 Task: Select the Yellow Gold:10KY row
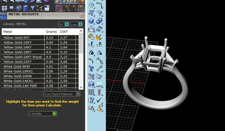tap(40, 42)
